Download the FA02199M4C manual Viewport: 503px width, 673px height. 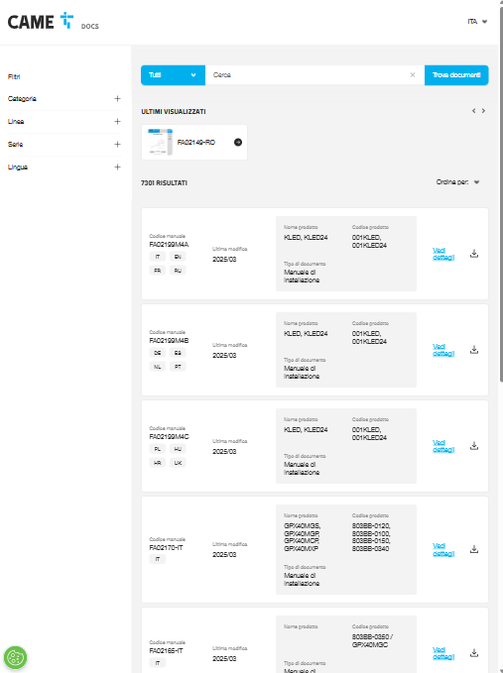tap(474, 446)
